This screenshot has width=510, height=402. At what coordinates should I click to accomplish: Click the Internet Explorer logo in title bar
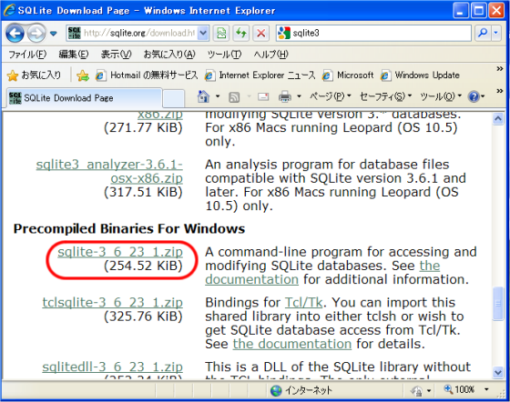point(10,10)
